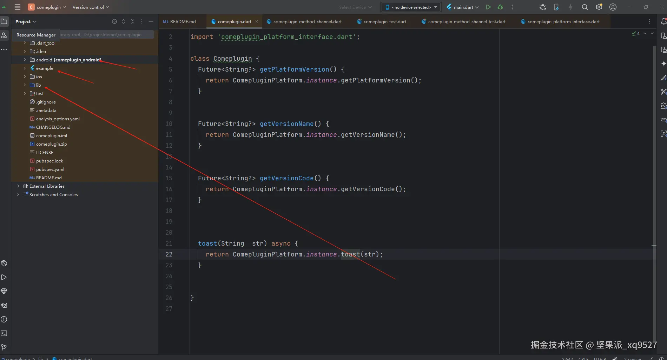Open Device Manager icon in right sidebar
Image resolution: width=667 pixels, height=360 pixels.
pyautogui.click(x=663, y=35)
